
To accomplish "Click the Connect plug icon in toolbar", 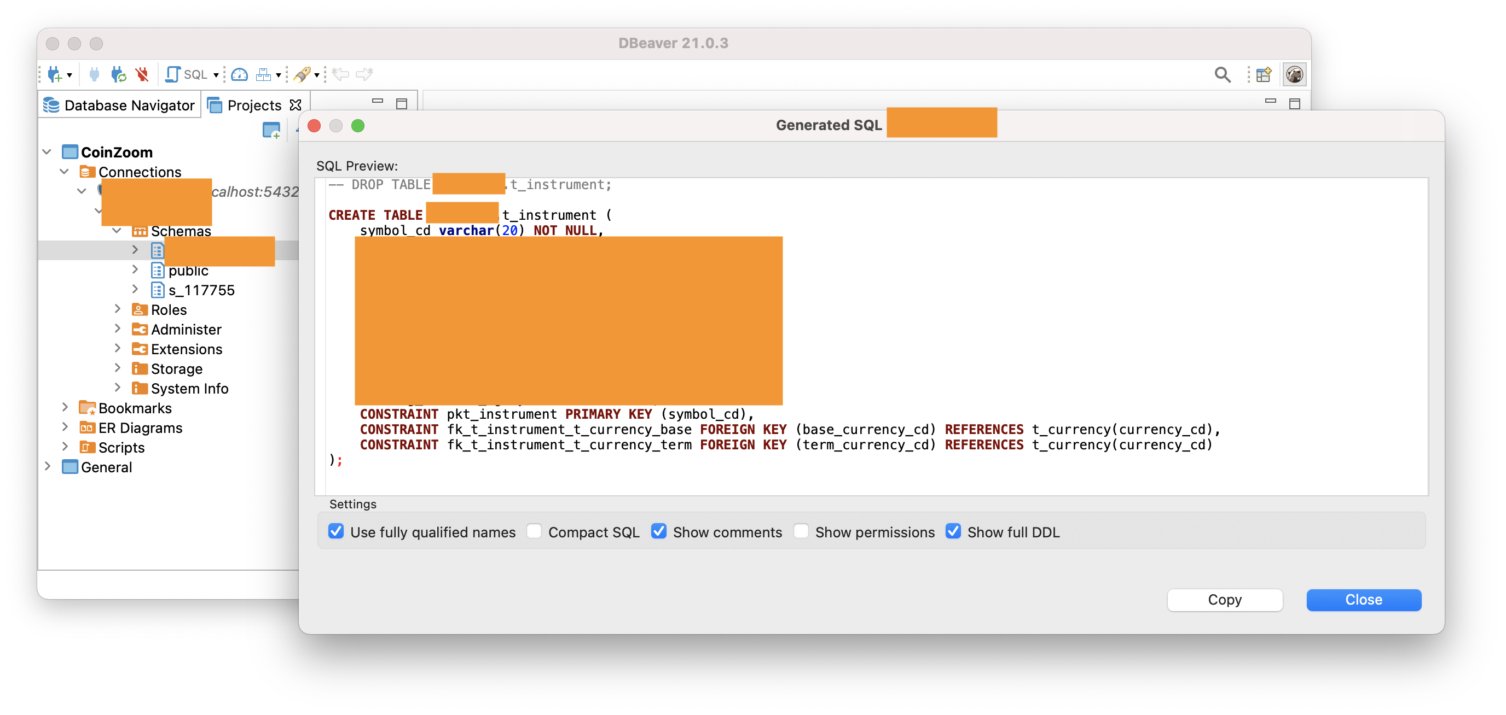I will (94, 74).
